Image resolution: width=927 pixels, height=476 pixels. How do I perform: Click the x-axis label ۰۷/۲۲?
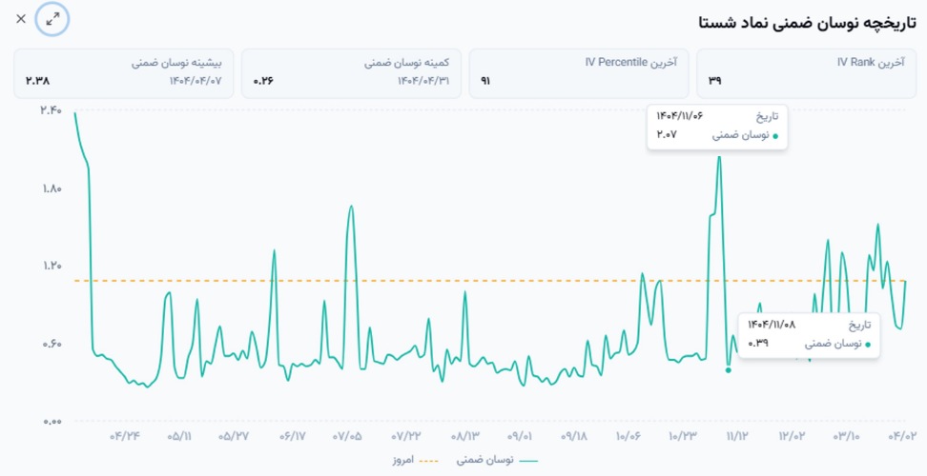[405, 436]
